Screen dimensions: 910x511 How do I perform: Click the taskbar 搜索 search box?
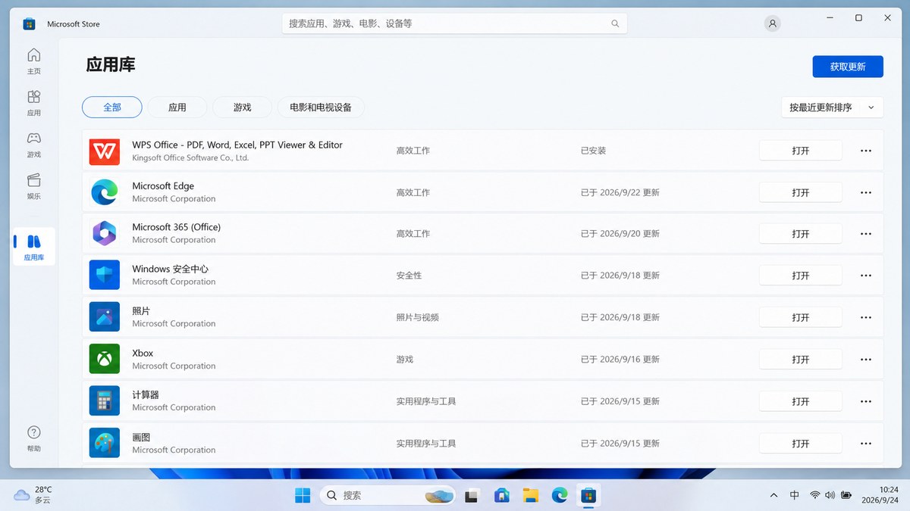[x=388, y=495]
